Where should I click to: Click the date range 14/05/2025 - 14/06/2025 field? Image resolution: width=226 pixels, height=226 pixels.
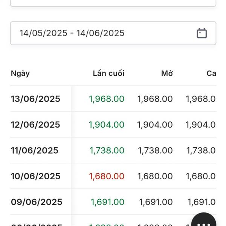click(x=113, y=33)
